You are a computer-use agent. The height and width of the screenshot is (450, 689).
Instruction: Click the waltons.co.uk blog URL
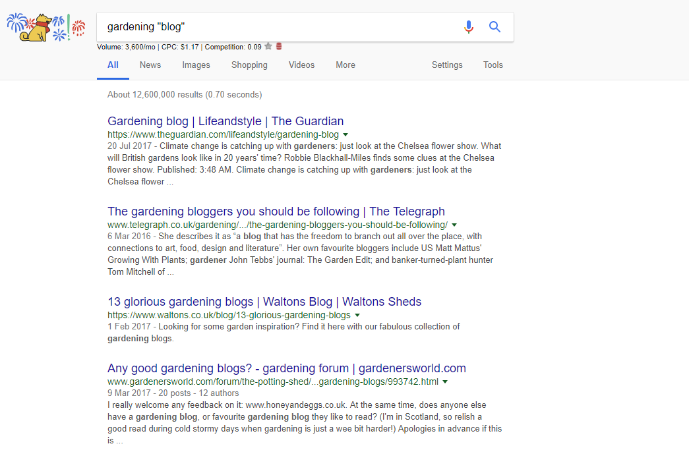tap(229, 315)
